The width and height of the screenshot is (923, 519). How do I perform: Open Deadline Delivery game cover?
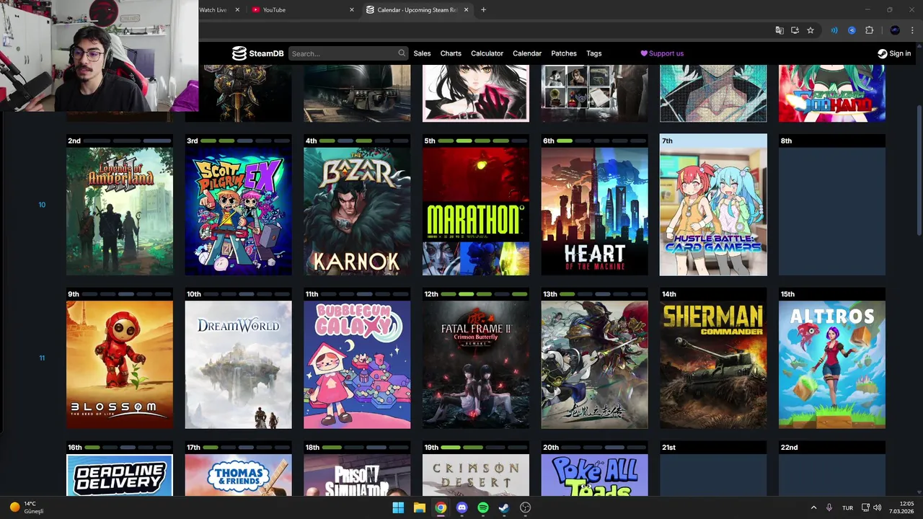pyautogui.click(x=120, y=475)
